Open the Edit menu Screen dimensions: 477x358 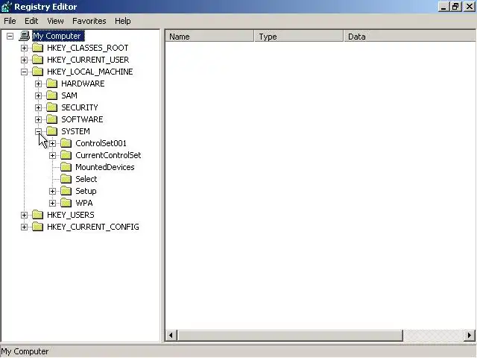point(31,21)
